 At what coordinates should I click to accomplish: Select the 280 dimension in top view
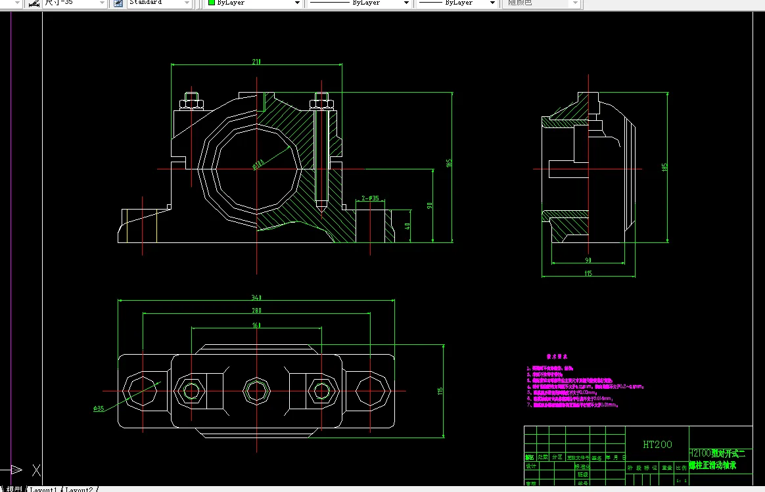256,310
